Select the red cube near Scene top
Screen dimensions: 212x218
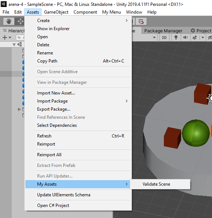pos(202,94)
